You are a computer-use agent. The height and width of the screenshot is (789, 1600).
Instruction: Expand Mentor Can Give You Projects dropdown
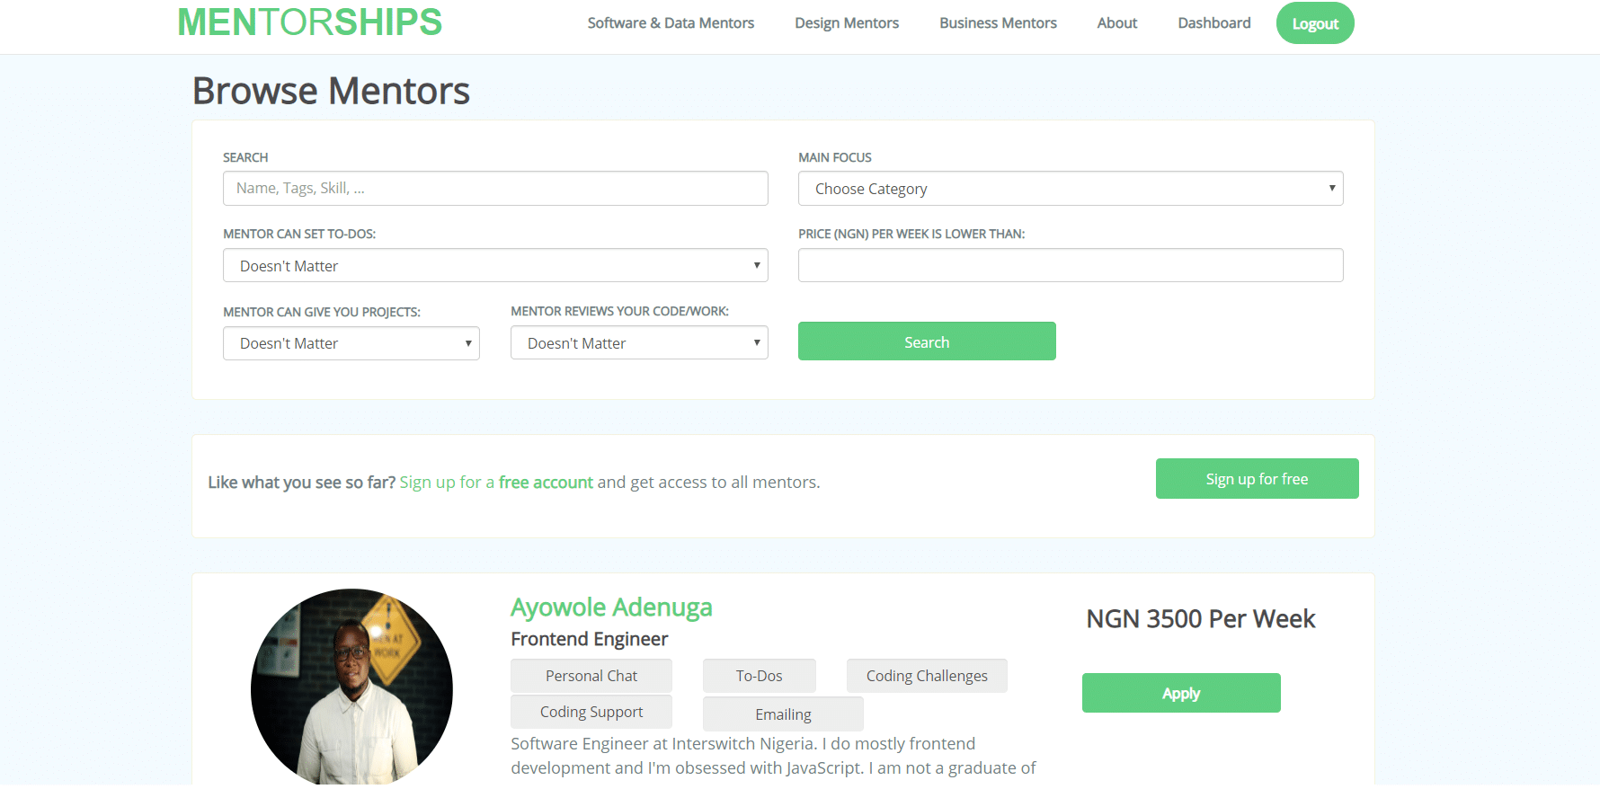(351, 343)
